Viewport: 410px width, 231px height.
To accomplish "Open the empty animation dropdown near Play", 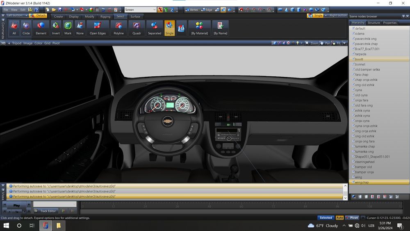I will click(x=55, y=204).
